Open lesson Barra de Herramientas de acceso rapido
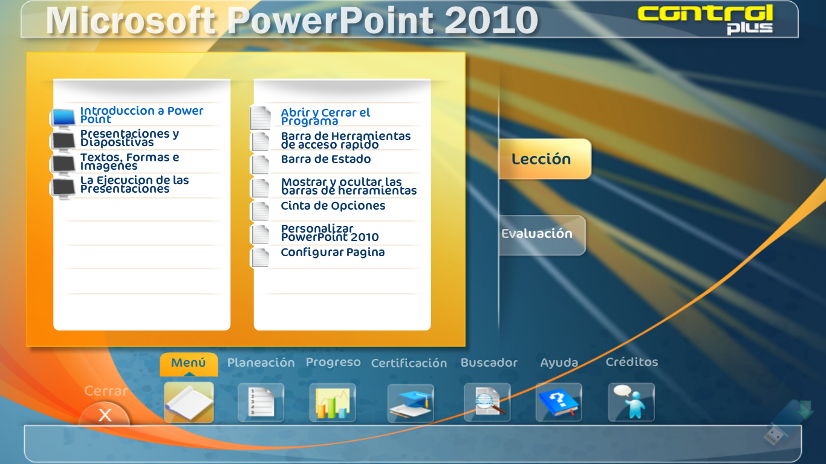This screenshot has height=464, width=826. [346, 140]
